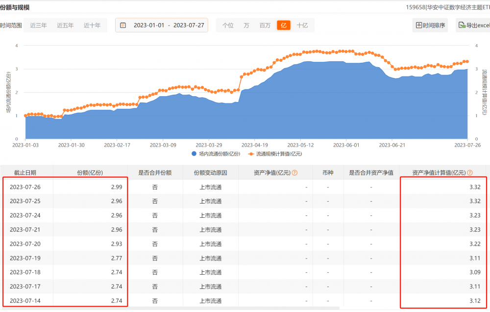
Task: Click the 份额与规模 section title
Action: pos(15,7)
